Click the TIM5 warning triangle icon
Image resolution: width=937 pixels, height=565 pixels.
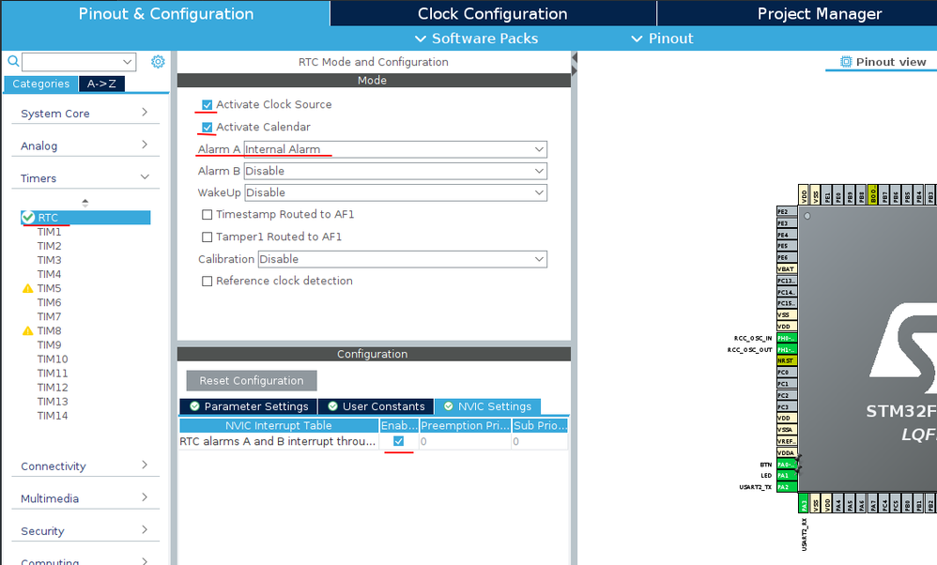(x=27, y=288)
